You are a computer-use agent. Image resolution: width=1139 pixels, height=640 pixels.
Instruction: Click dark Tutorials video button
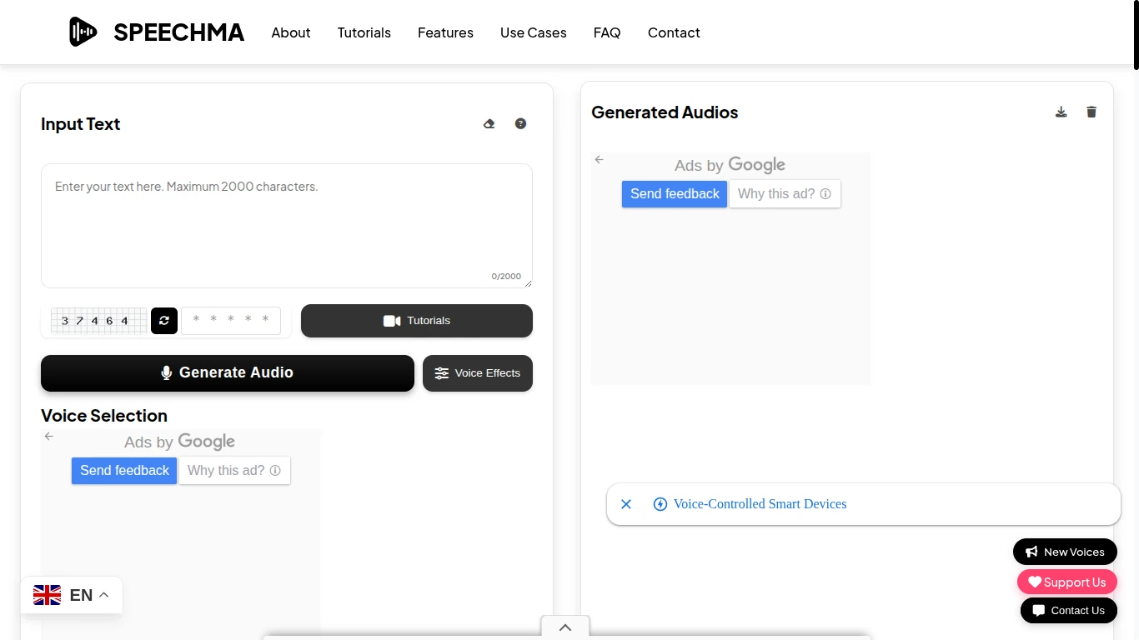click(417, 321)
